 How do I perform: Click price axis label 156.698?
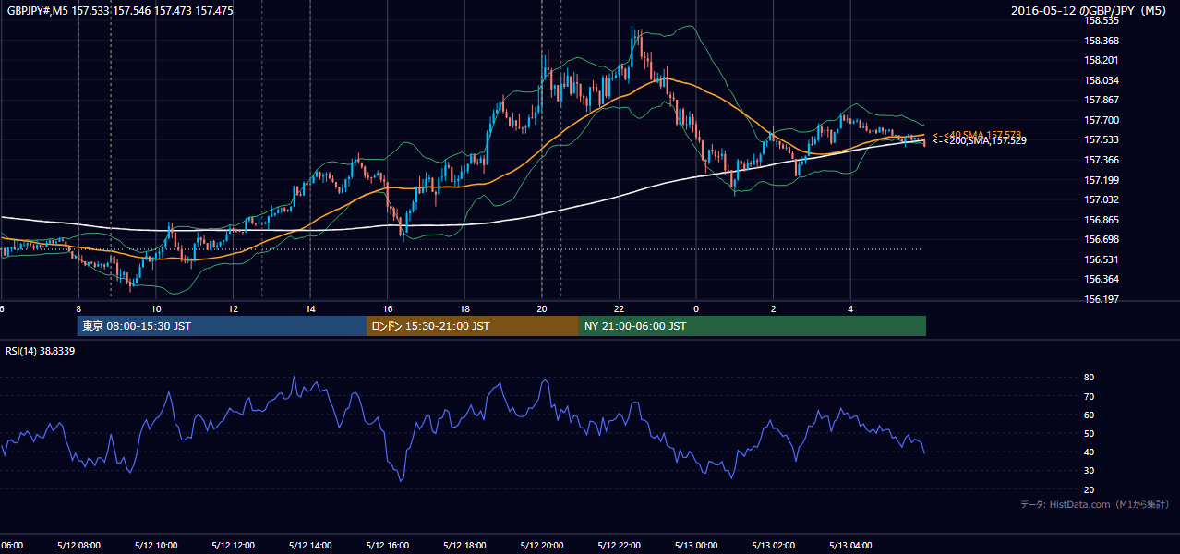click(1102, 239)
